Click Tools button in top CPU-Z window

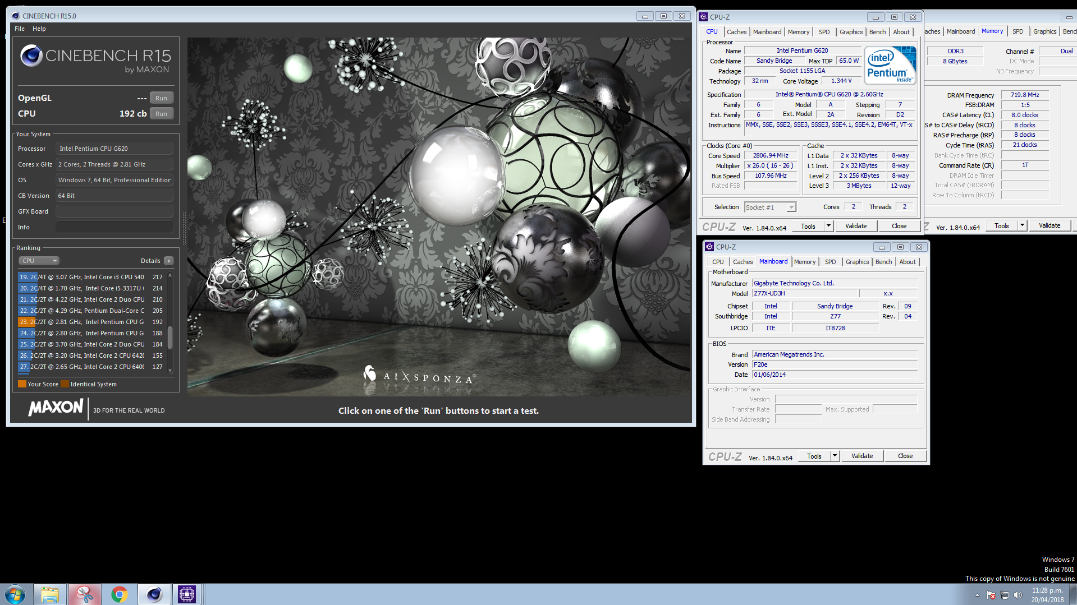[x=808, y=226]
